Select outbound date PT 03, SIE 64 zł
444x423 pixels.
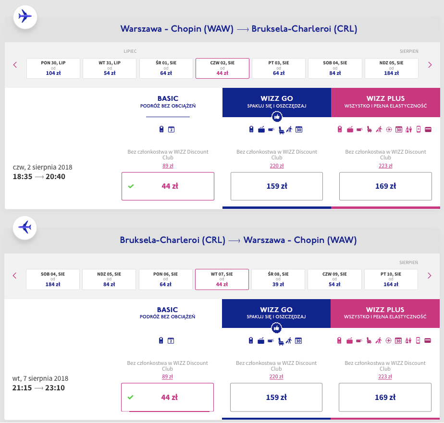point(279,68)
